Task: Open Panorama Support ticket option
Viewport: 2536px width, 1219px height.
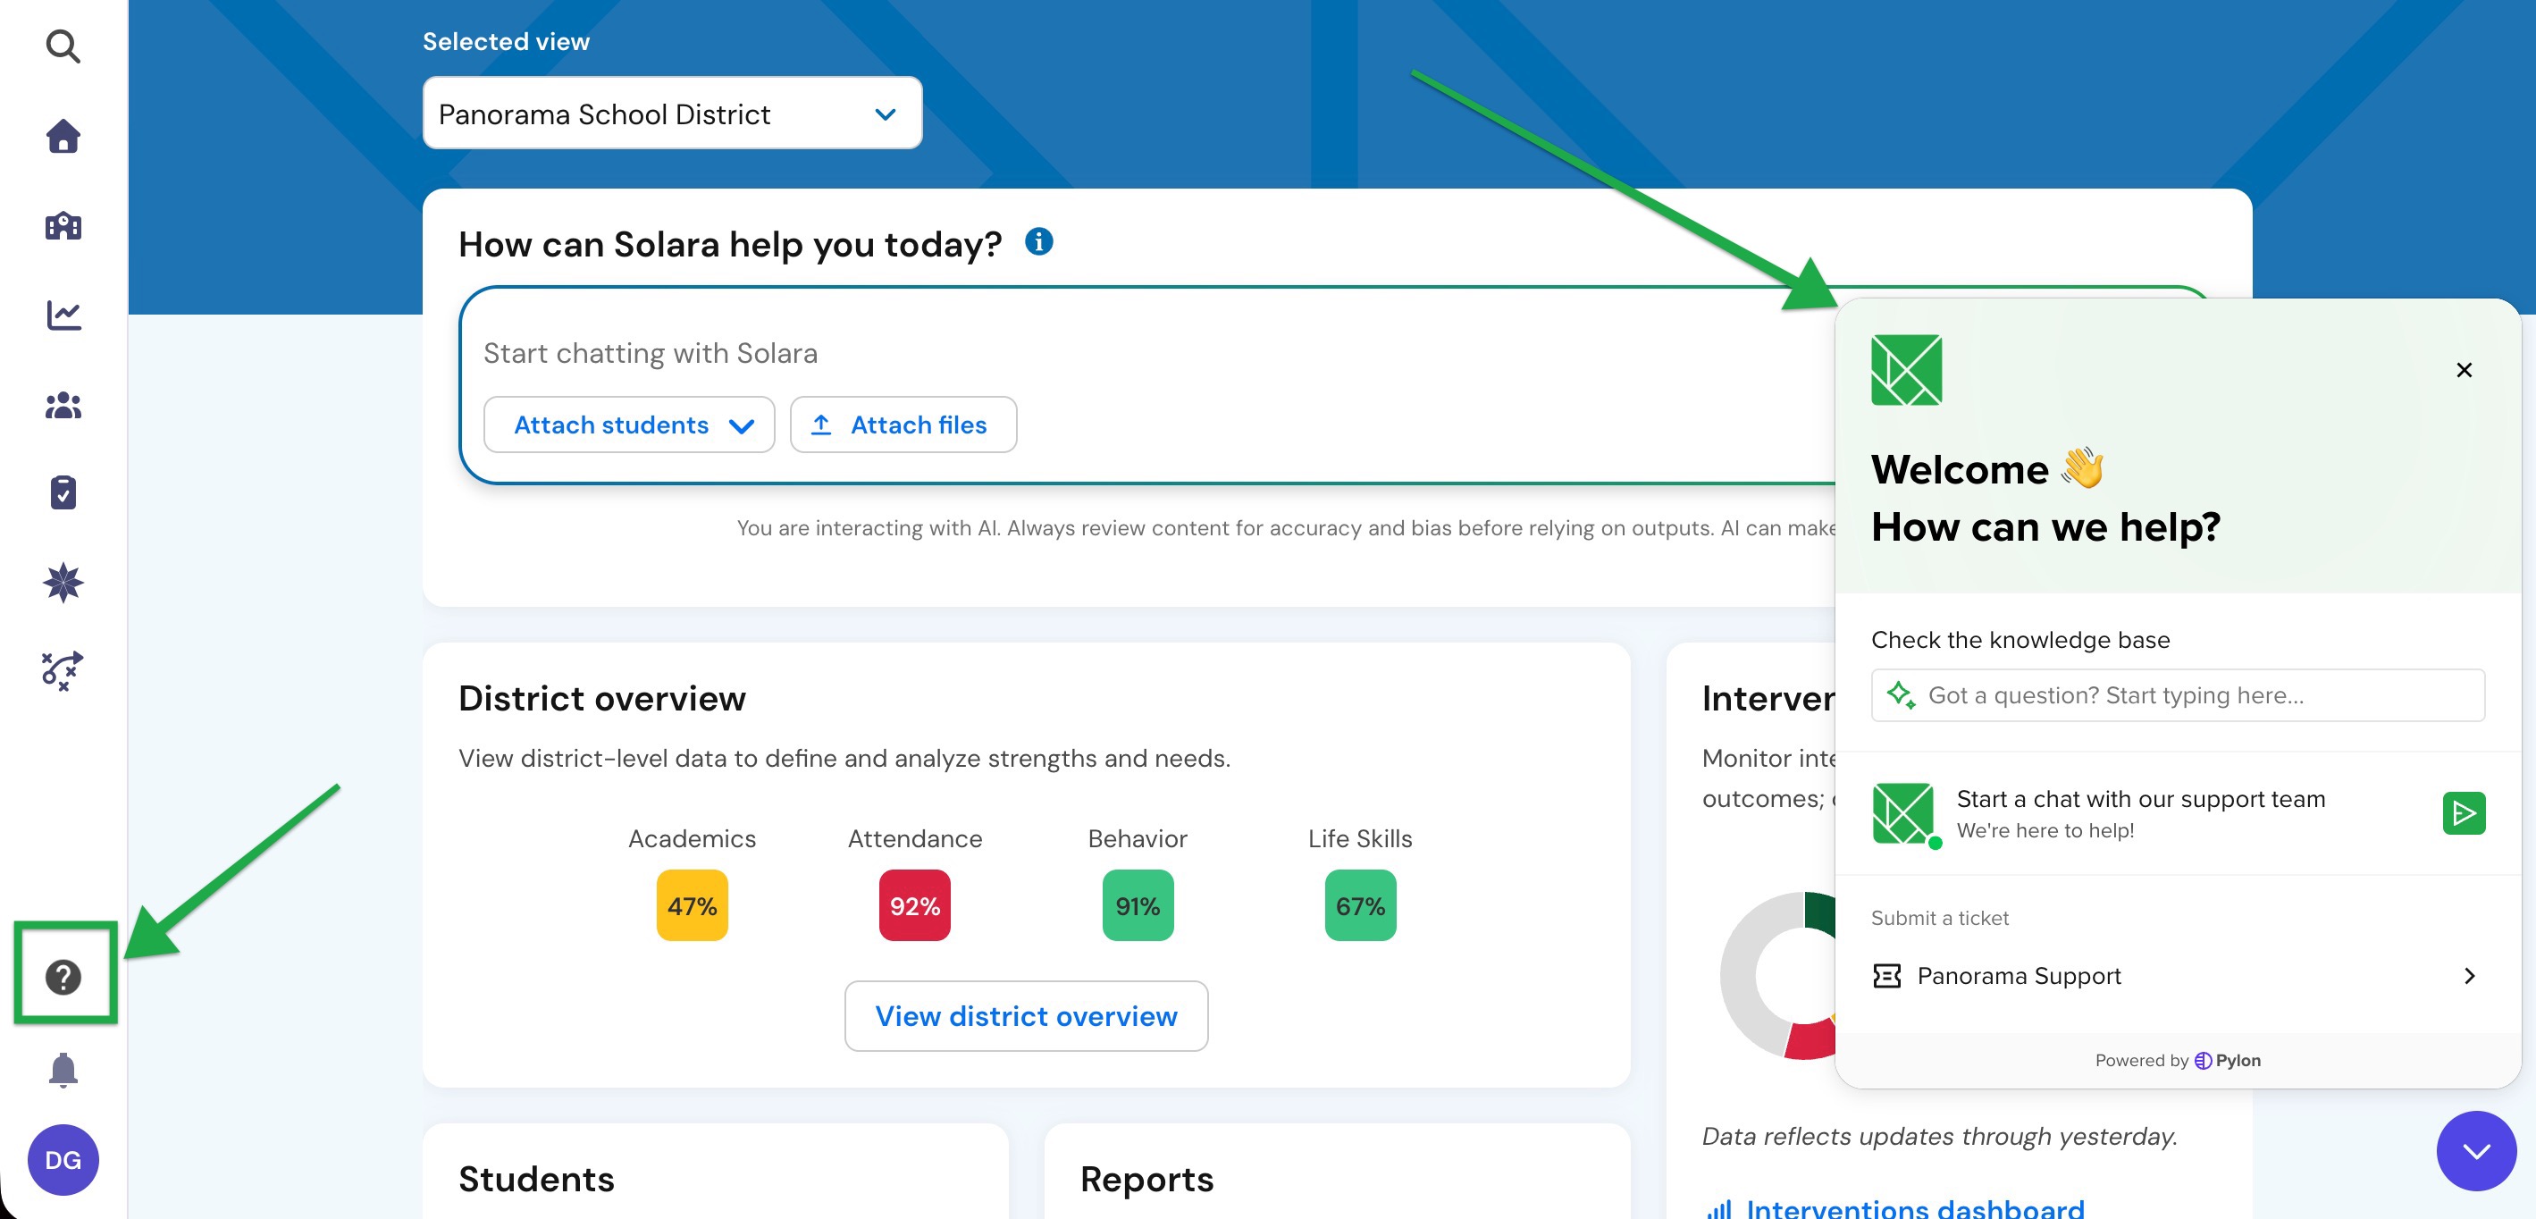Action: pyautogui.click(x=2178, y=976)
